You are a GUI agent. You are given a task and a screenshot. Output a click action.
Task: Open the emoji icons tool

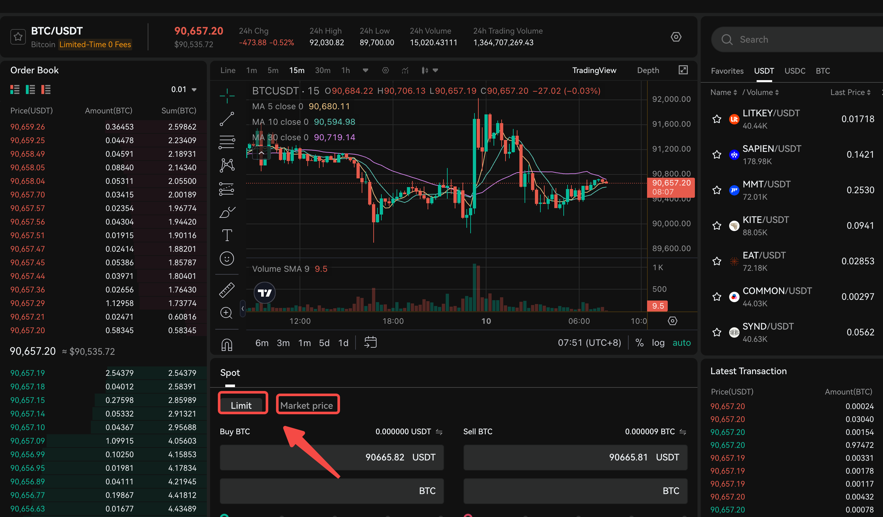[x=227, y=259]
